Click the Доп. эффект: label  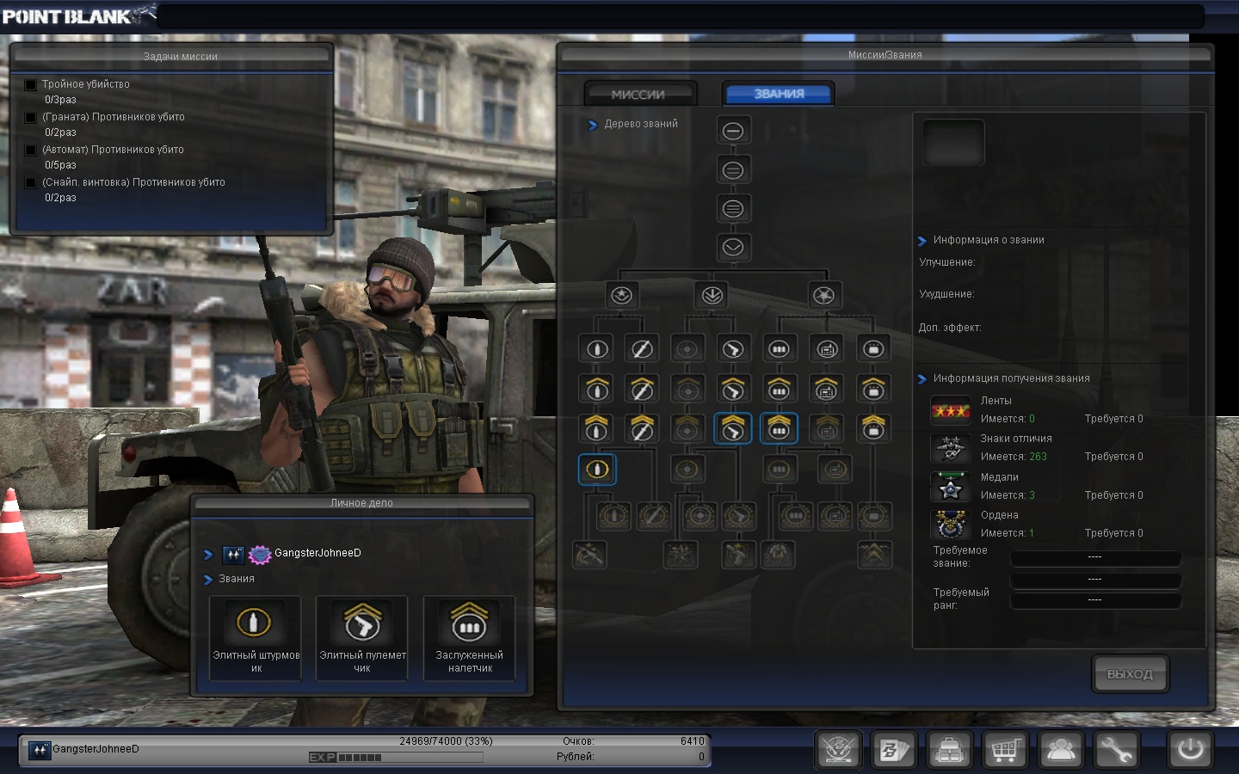[950, 328]
